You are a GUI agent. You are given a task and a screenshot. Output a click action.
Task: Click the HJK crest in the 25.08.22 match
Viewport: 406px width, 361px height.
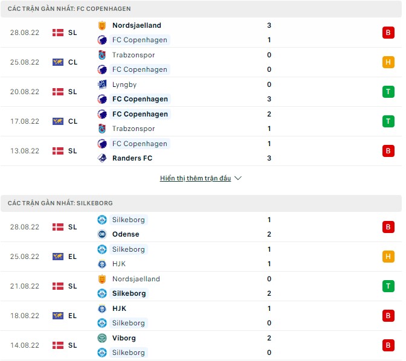click(x=101, y=264)
